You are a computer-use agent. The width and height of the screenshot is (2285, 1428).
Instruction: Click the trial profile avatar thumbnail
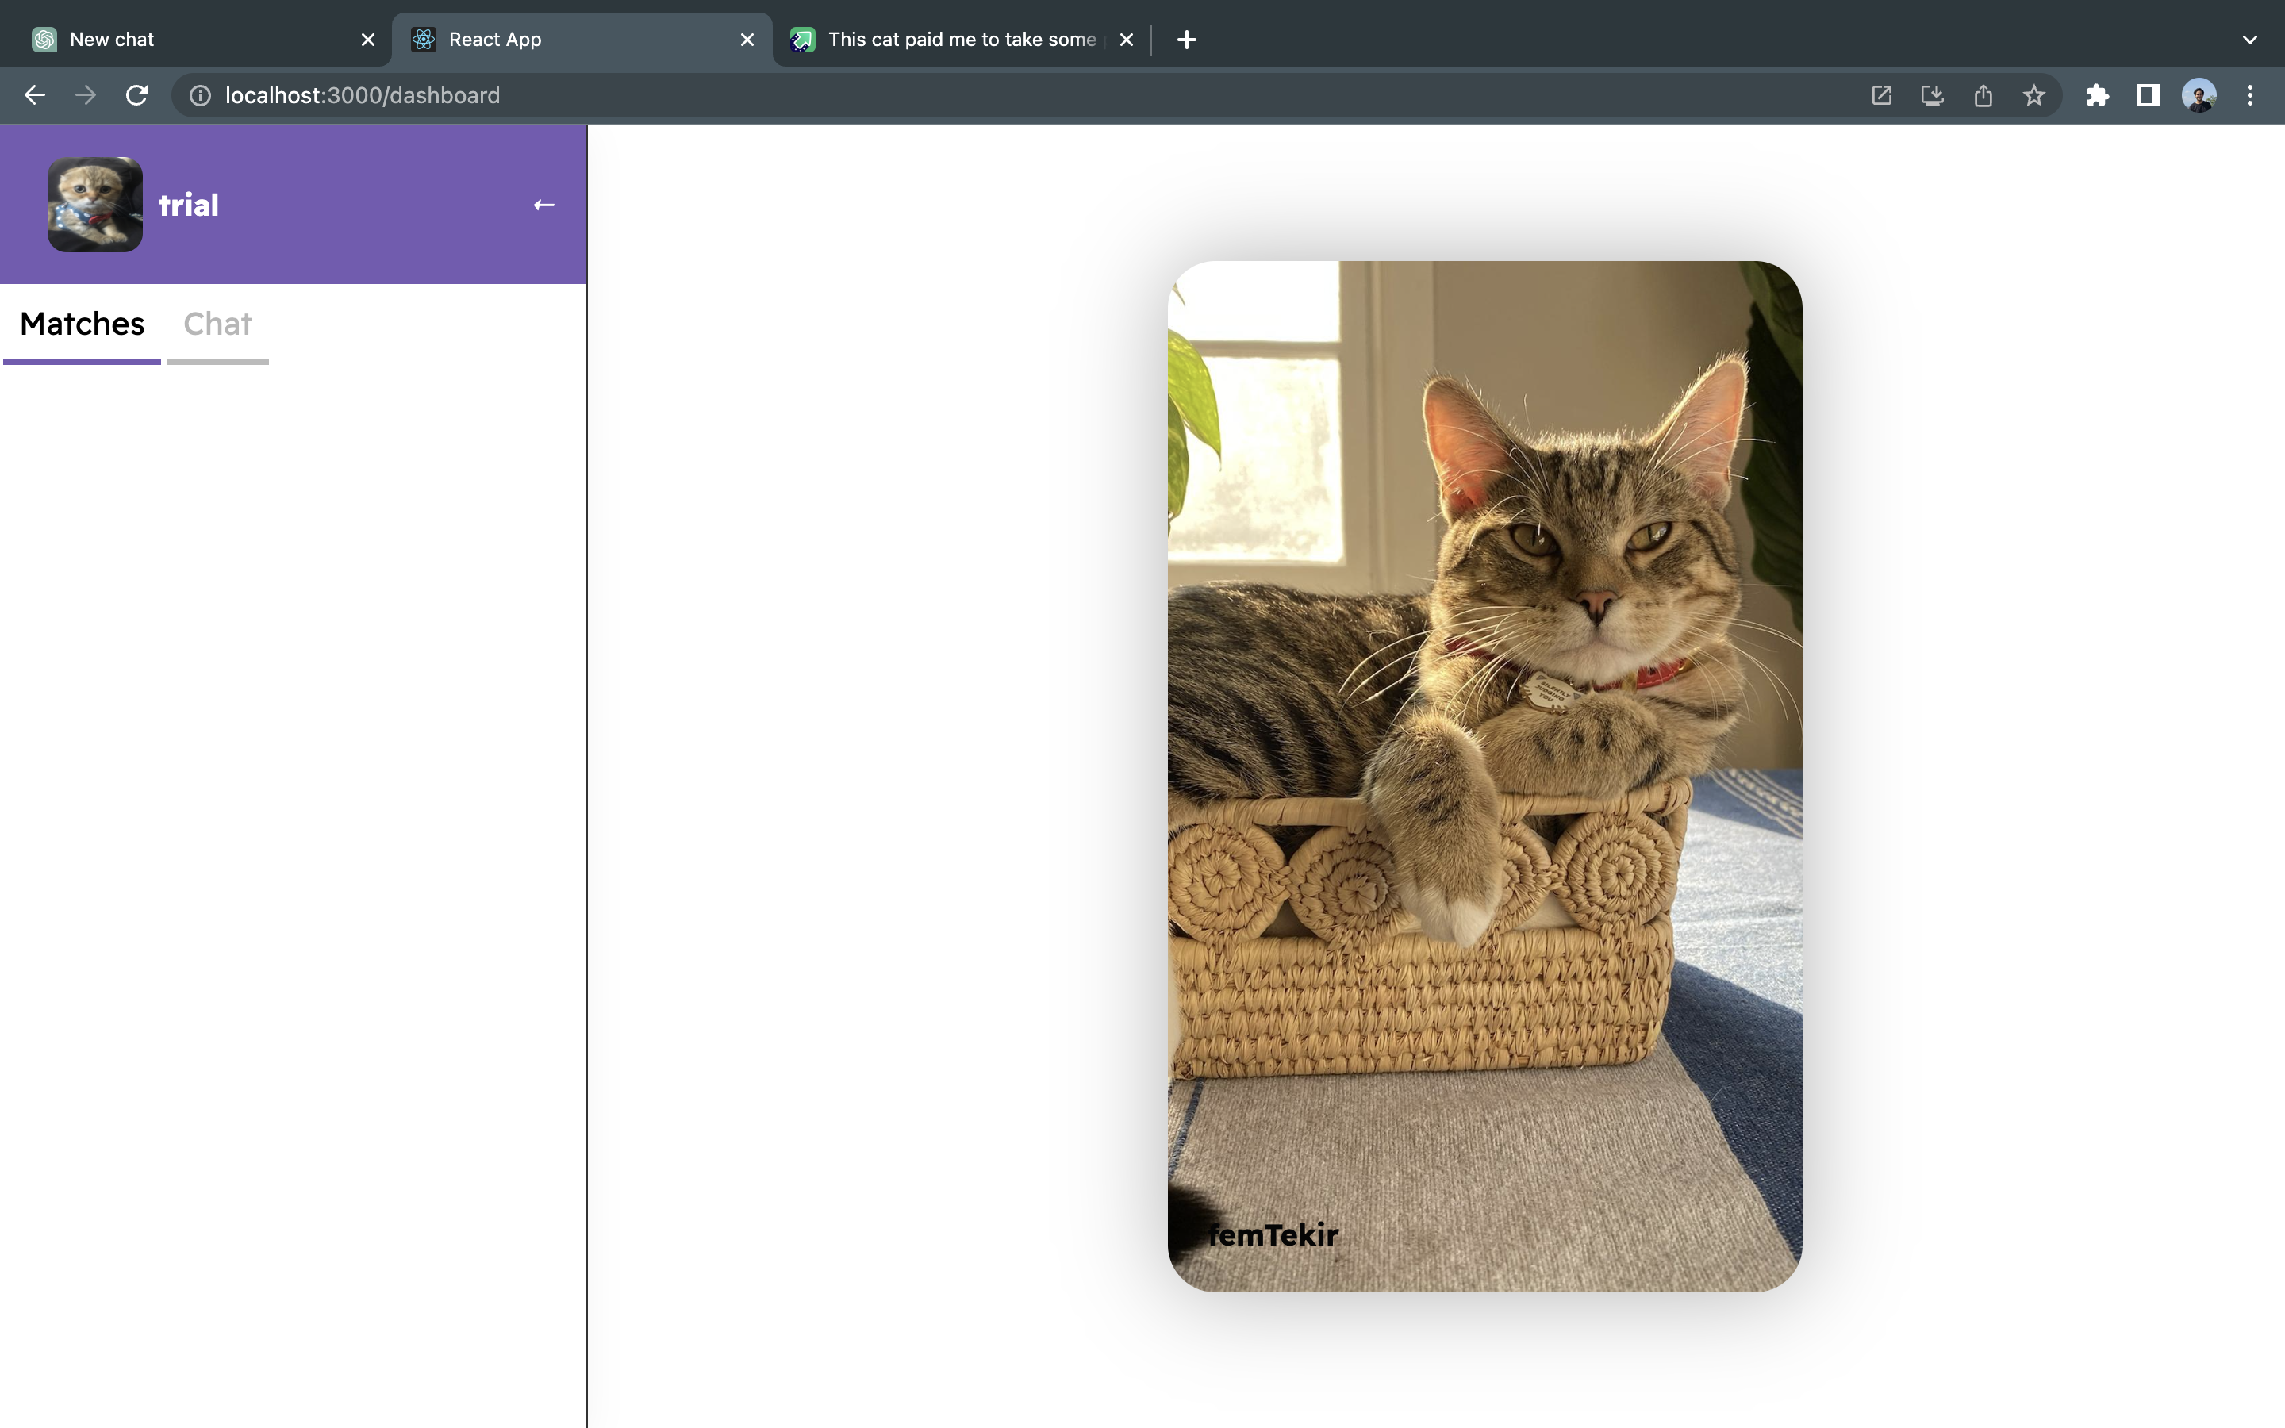pos(95,205)
